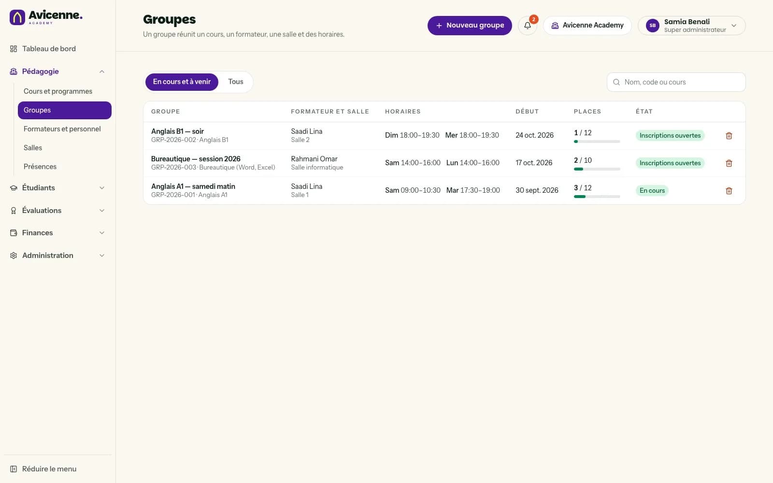Click Inscriptions ouvertes badge for Bureautique
Image resolution: width=773 pixels, height=483 pixels.
click(x=670, y=163)
